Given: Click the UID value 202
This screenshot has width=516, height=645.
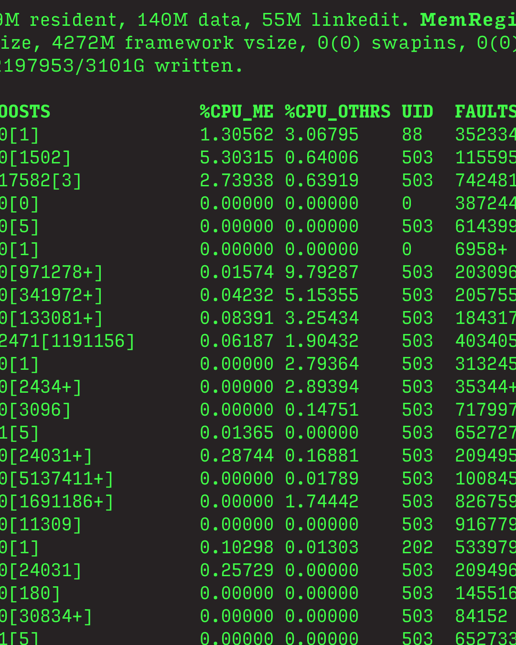Looking at the screenshot, I should [417, 548].
